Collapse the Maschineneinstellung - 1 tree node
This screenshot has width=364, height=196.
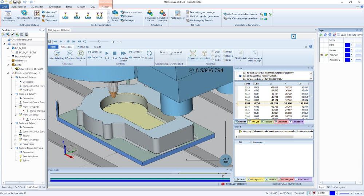(x=8, y=73)
